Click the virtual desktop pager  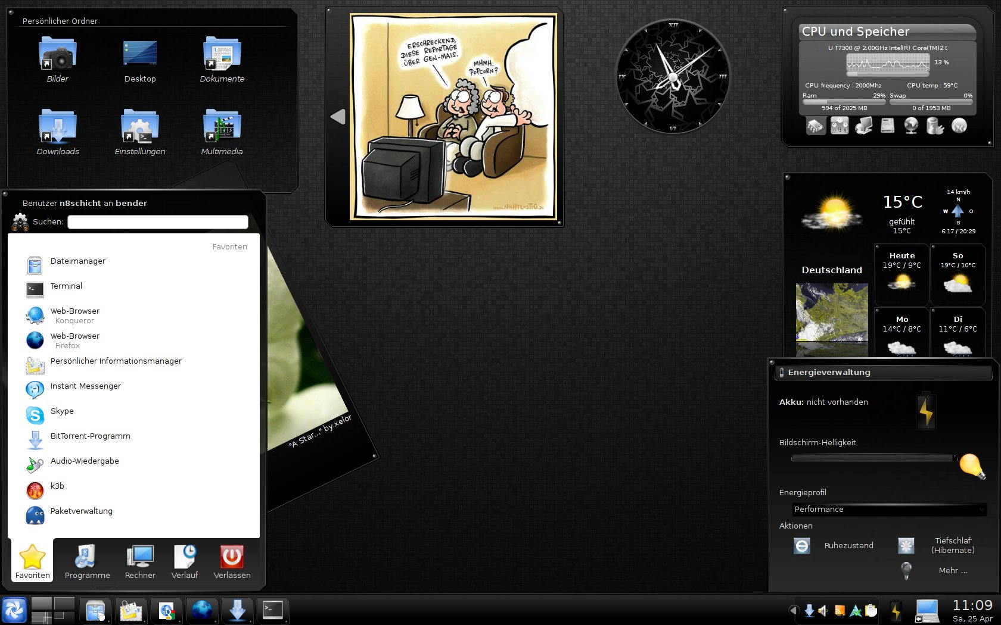(x=53, y=610)
